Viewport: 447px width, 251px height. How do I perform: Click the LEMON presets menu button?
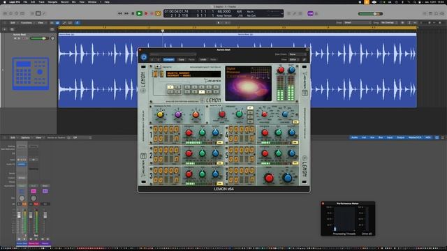[x=158, y=67]
